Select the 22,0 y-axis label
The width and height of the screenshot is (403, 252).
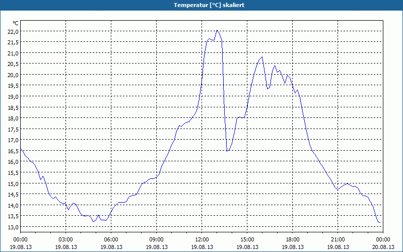[x=14, y=32]
